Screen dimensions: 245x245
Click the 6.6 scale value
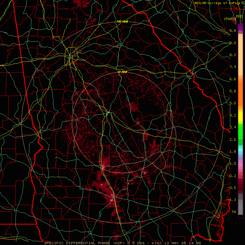click(233, 79)
